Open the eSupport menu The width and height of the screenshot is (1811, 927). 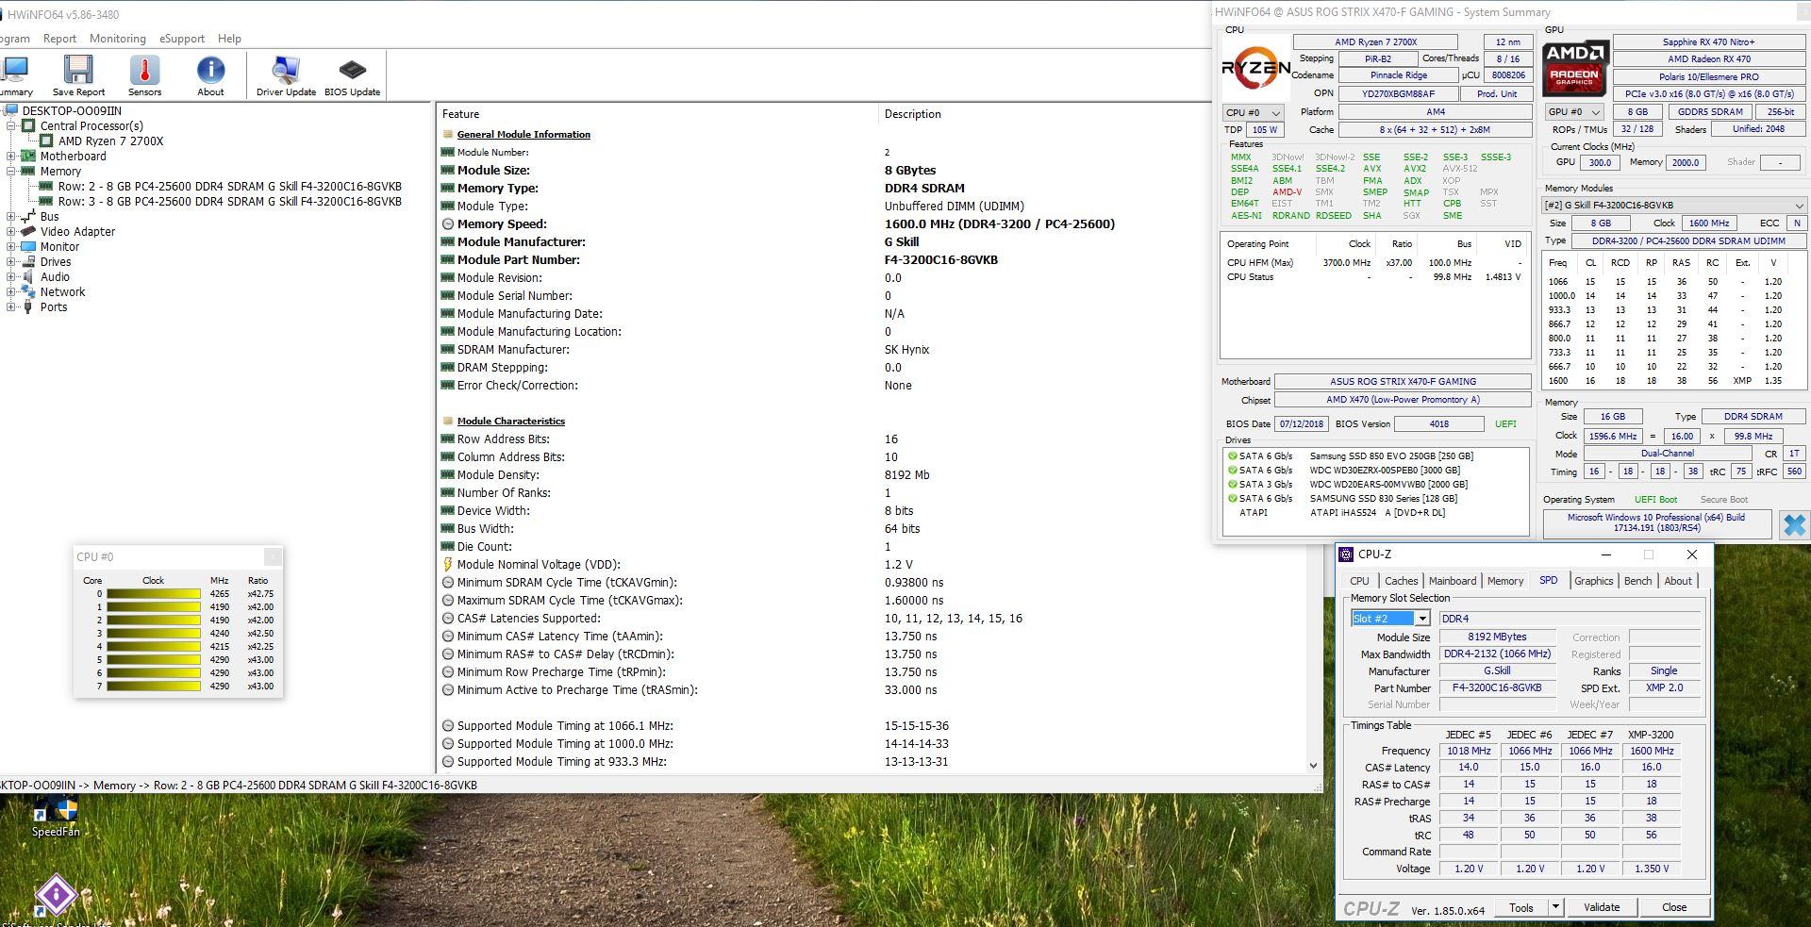point(182,39)
